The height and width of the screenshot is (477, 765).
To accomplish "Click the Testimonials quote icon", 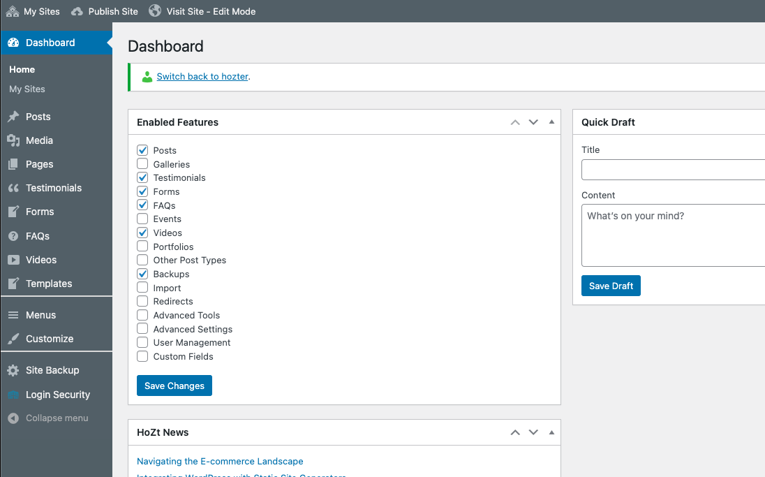I will [13, 188].
